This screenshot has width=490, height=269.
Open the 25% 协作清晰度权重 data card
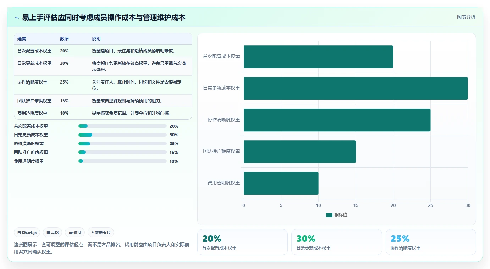(x=431, y=242)
